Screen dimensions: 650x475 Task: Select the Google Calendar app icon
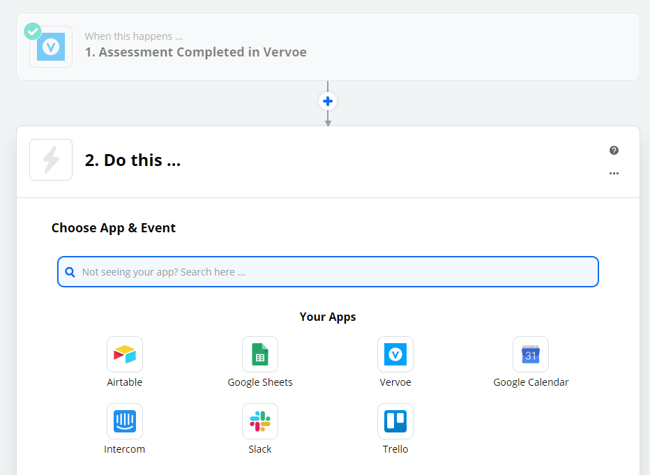point(531,354)
